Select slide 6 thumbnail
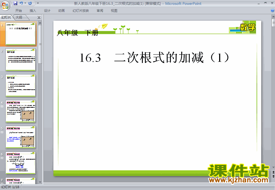The height and width of the screenshot is (190, 275). [x=21, y=163]
